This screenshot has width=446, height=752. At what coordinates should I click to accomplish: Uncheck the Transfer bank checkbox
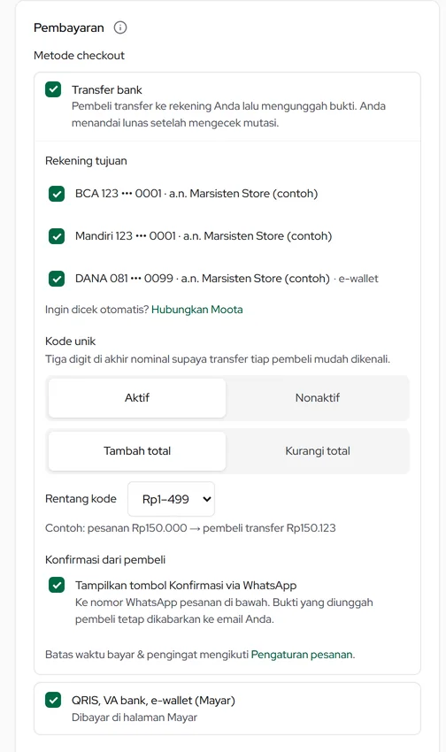(53, 89)
